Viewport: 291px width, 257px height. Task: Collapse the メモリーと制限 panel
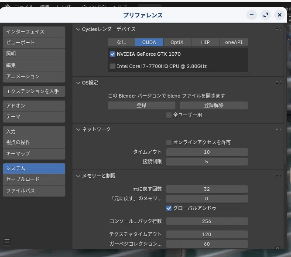pos(78,176)
